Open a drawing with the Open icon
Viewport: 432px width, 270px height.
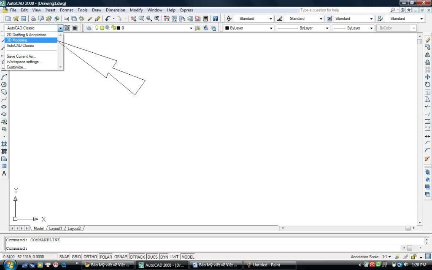tap(16, 19)
